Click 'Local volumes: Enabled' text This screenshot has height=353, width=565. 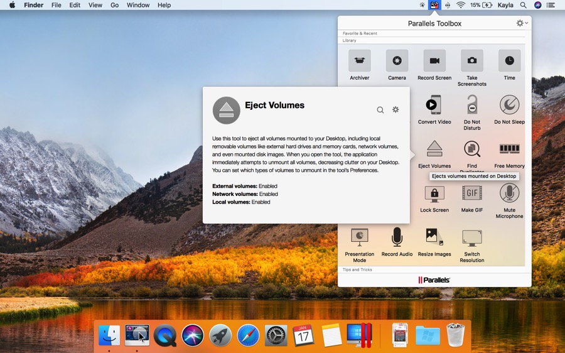[x=241, y=202]
